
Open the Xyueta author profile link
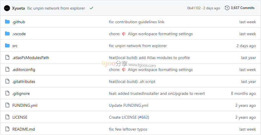click(18, 8)
